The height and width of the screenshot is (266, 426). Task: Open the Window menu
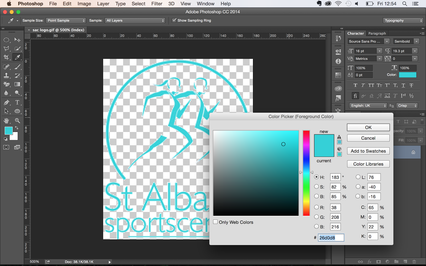tap(206, 4)
